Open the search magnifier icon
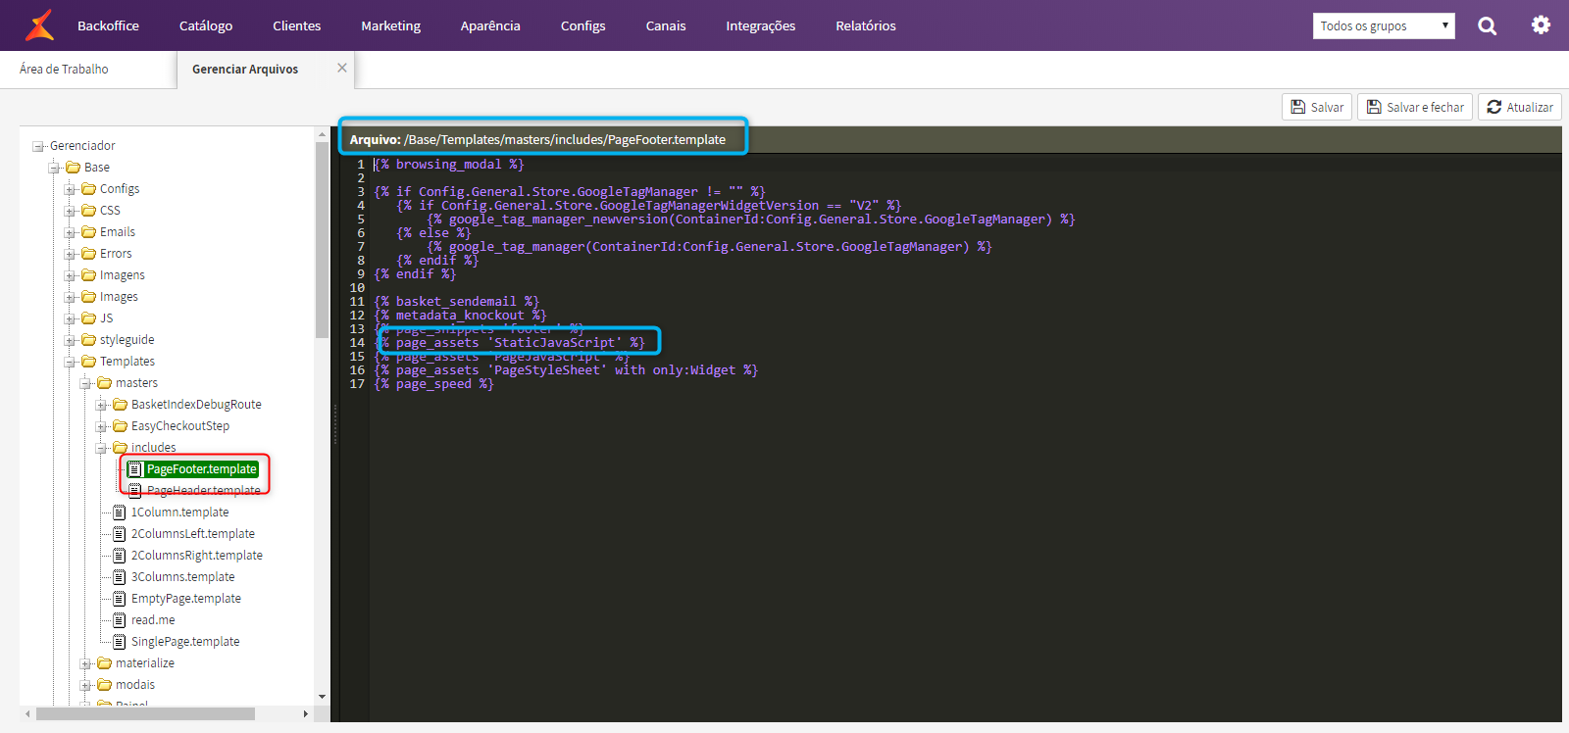Viewport: 1569px width, 733px height. pyautogui.click(x=1488, y=25)
